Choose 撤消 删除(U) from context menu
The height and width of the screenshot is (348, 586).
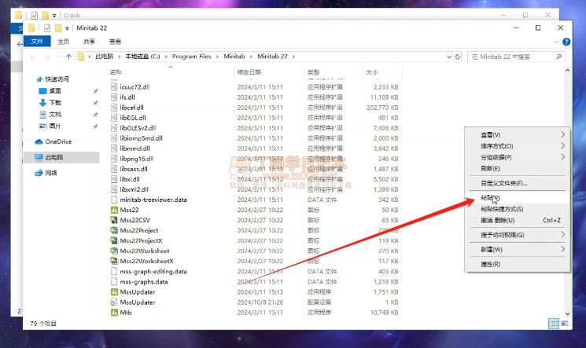tap(518, 220)
